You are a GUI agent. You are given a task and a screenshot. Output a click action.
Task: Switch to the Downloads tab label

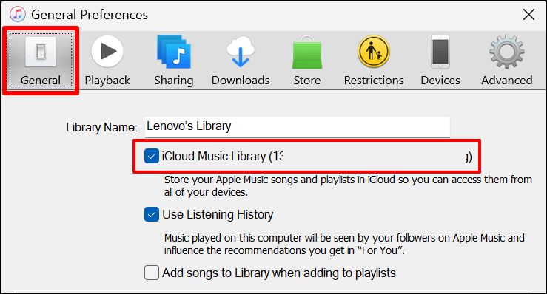pyautogui.click(x=241, y=81)
